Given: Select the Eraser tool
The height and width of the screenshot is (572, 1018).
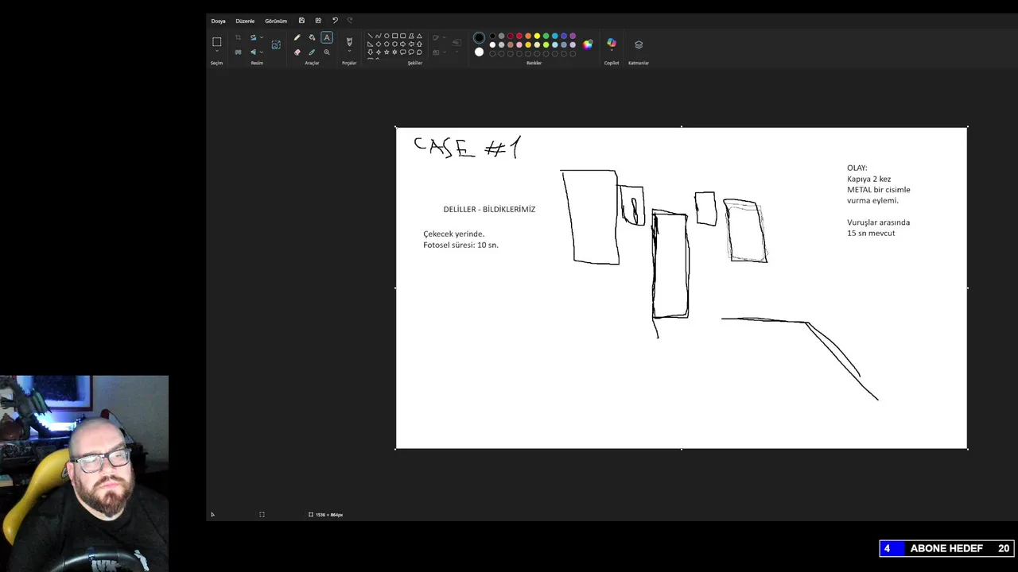Looking at the screenshot, I should [x=297, y=52].
